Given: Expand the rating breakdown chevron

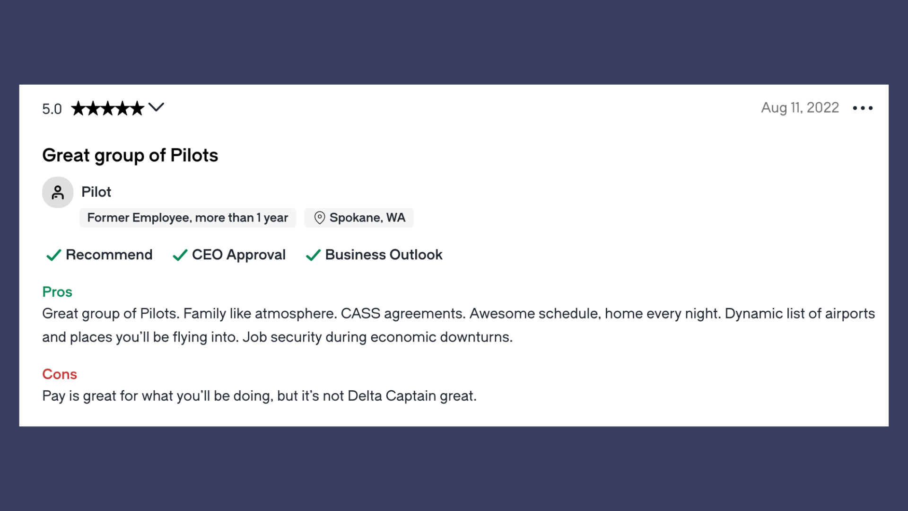Looking at the screenshot, I should pyautogui.click(x=156, y=107).
